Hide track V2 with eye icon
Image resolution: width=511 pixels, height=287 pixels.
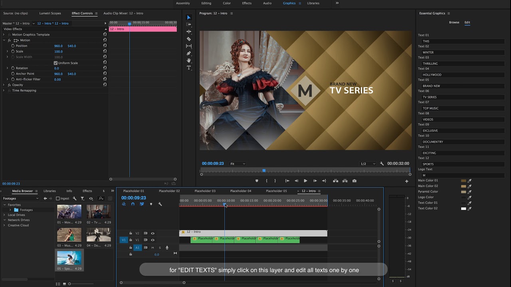[x=153, y=233]
